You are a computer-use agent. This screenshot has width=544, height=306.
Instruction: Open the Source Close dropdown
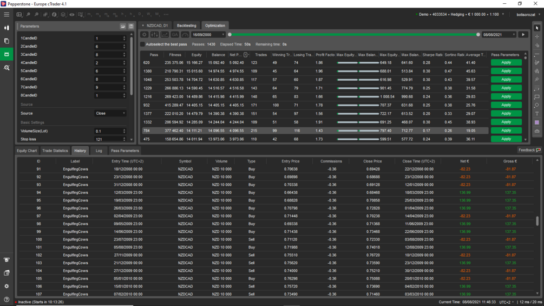[110, 113]
